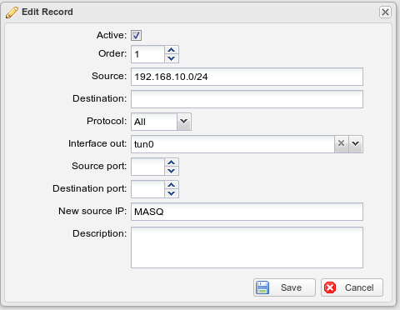Click the Interface out field showing tun0
The width and height of the screenshot is (400, 310).
(x=232, y=144)
